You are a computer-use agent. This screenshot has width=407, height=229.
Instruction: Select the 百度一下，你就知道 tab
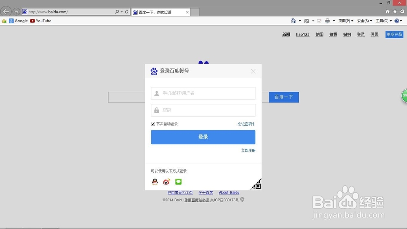point(161,12)
